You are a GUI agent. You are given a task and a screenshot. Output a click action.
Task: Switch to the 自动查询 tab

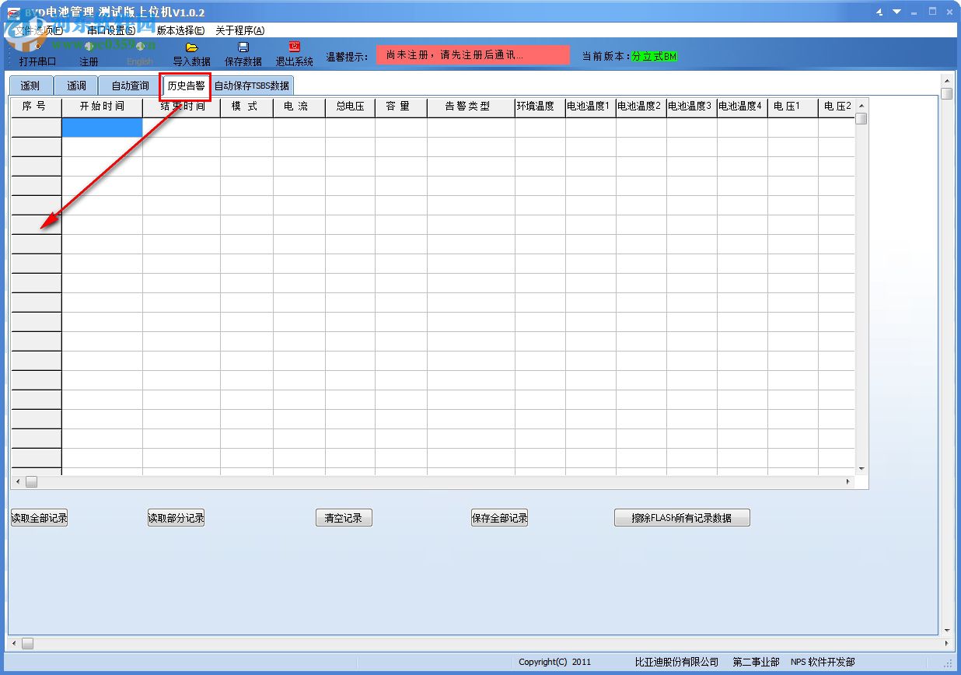pyautogui.click(x=130, y=86)
